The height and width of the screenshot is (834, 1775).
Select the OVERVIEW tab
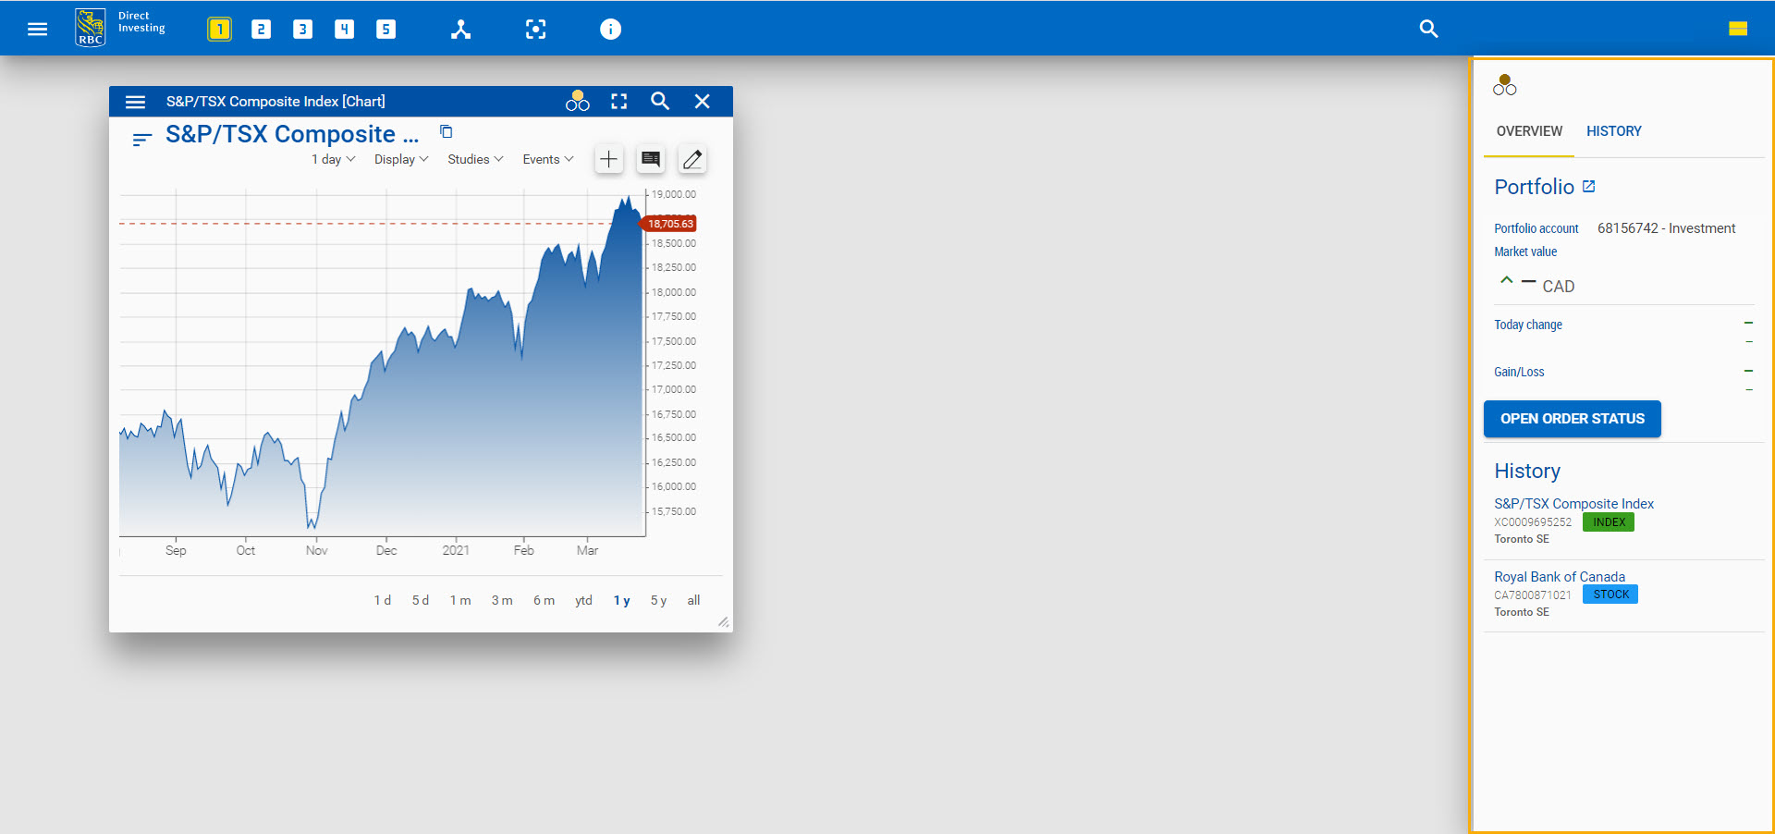pyautogui.click(x=1529, y=131)
